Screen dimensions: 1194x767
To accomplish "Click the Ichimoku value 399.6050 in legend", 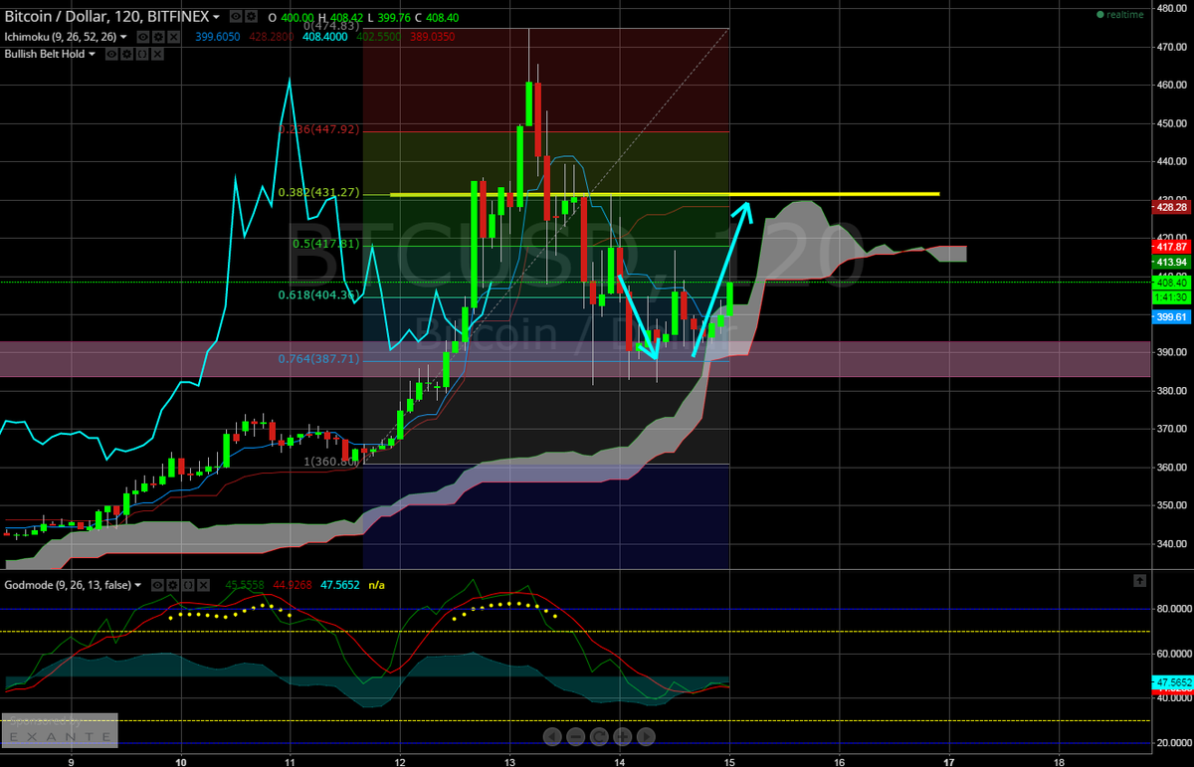I will point(218,37).
